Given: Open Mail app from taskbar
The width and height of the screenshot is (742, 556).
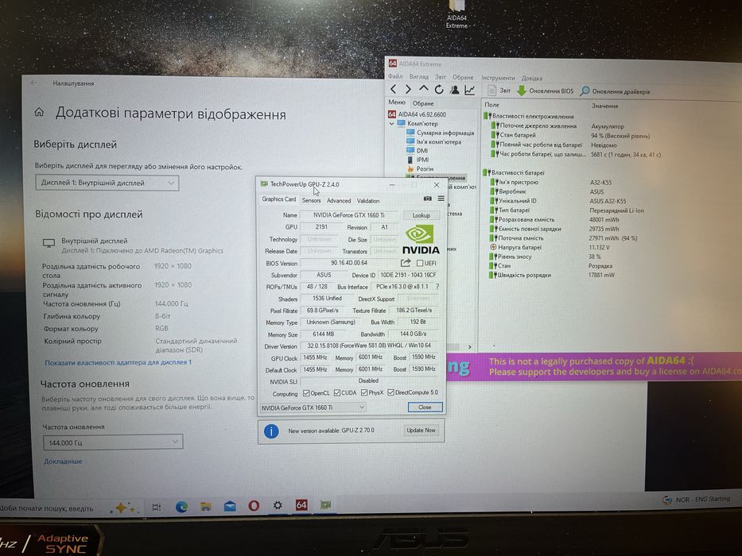Looking at the screenshot, I should coord(230,507).
